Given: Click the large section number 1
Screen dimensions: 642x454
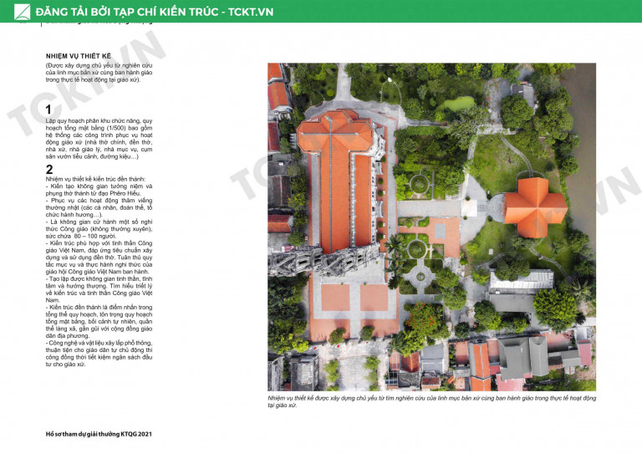Looking at the screenshot, I should pyautogui.click(x=49, y=109).
